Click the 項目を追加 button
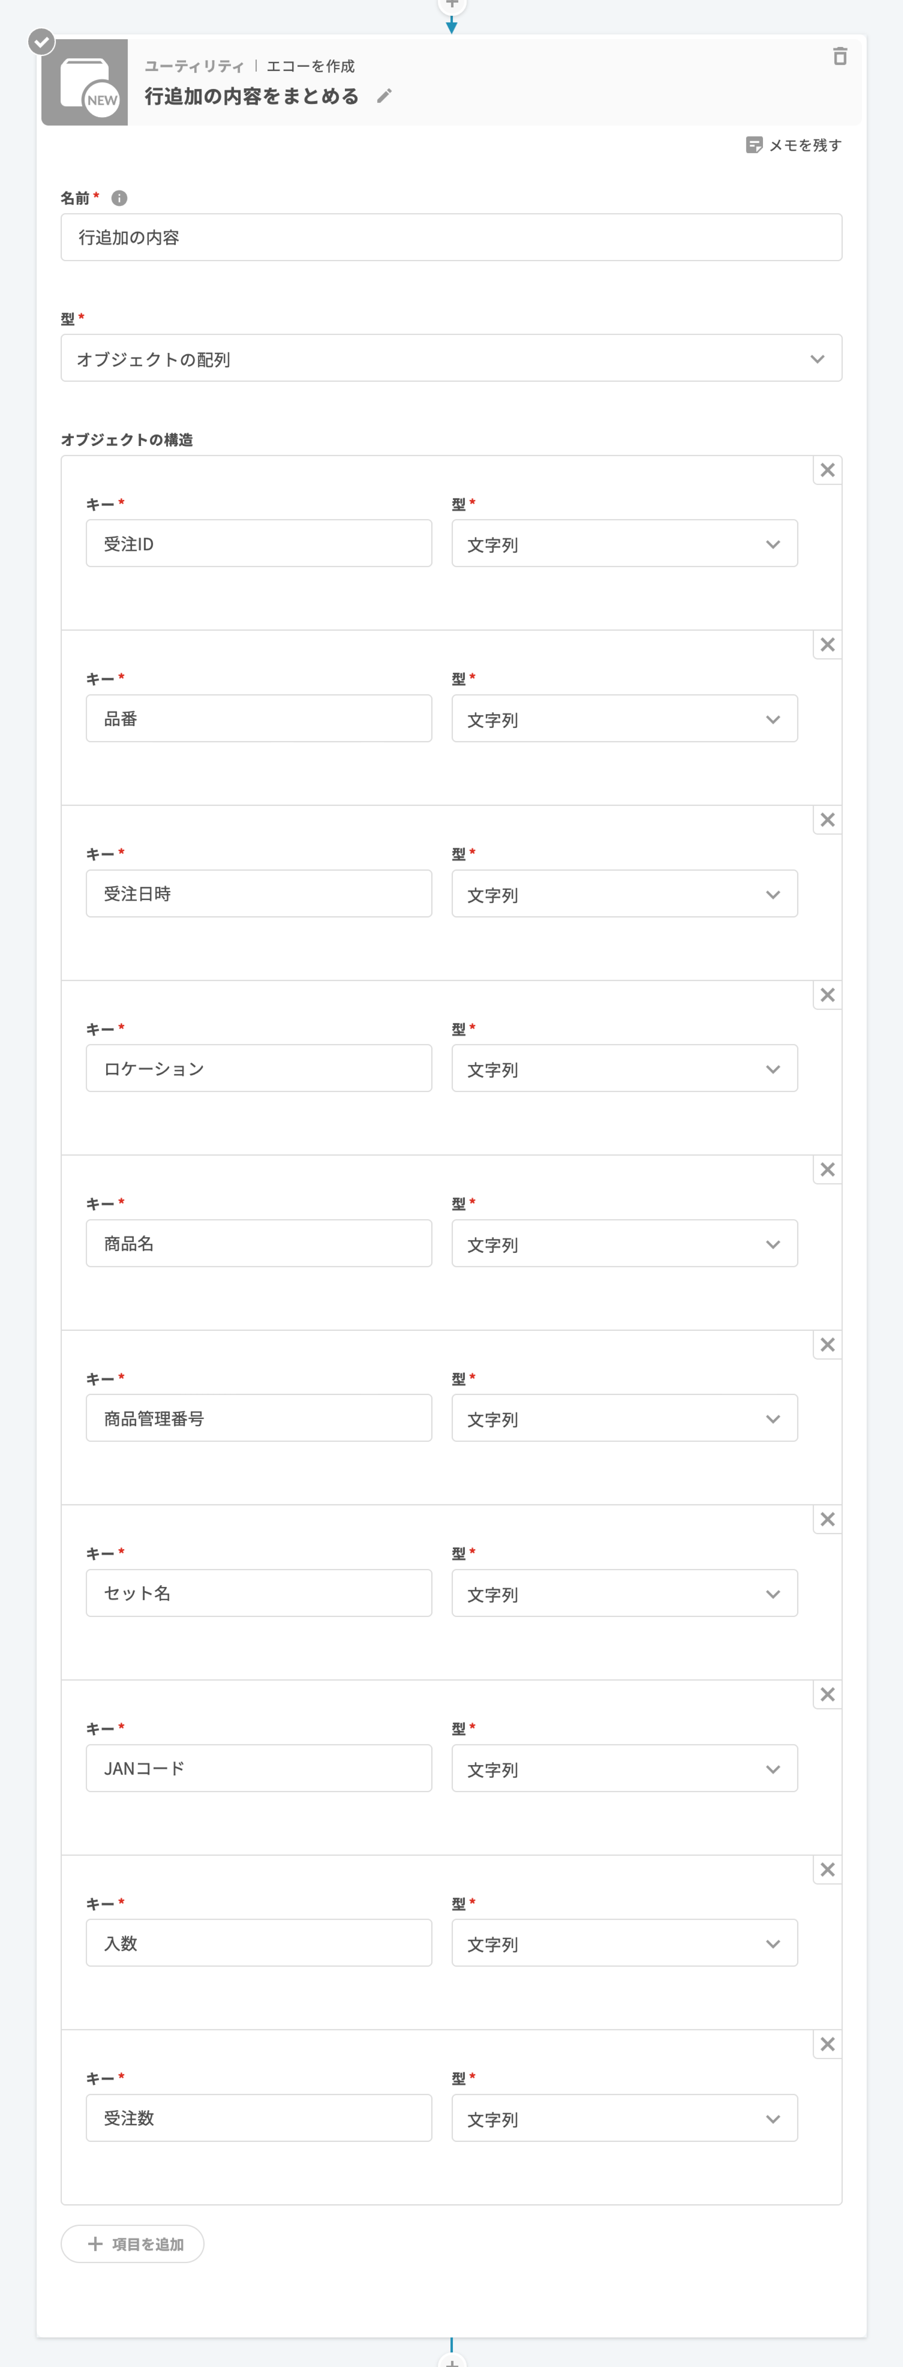Image resolution: width=903 pixels, height=2367 pixels. point(133,2244)
